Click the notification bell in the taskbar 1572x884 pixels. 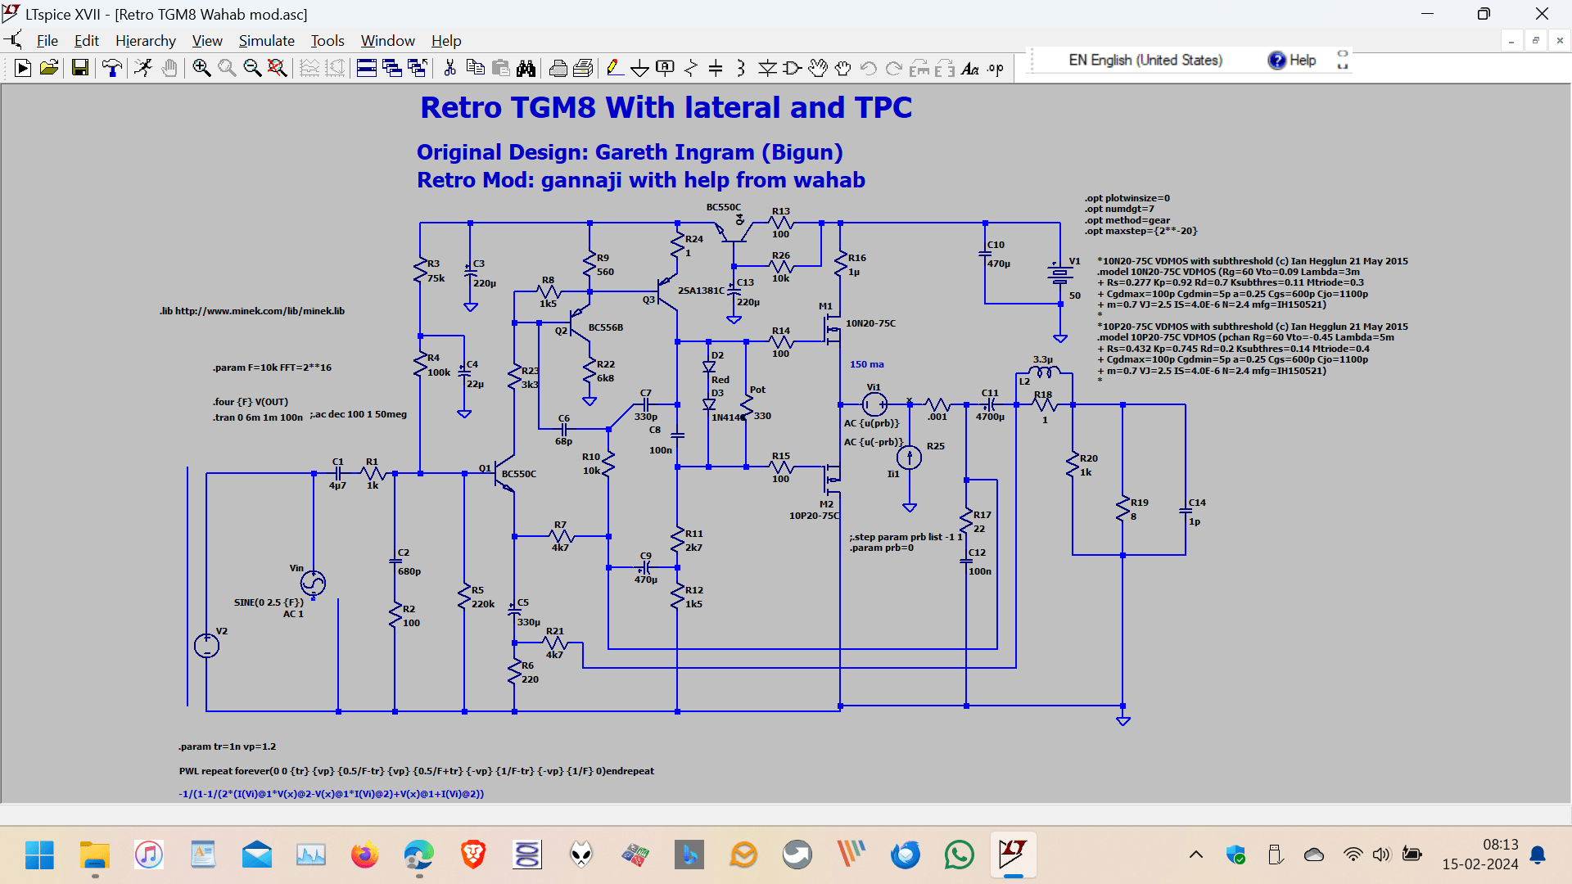[x=1538, y=855]
